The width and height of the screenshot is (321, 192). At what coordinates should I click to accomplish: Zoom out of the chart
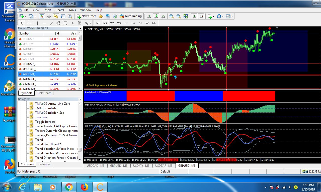click(x=179, y=16)
